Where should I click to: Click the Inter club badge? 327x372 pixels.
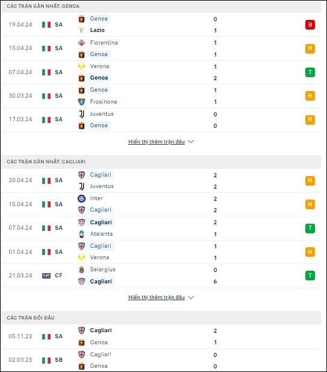point(81,198)
